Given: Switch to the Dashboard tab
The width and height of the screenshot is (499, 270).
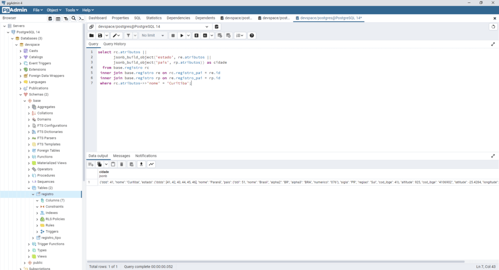Looking at the screenshot, I should (97, 18).
